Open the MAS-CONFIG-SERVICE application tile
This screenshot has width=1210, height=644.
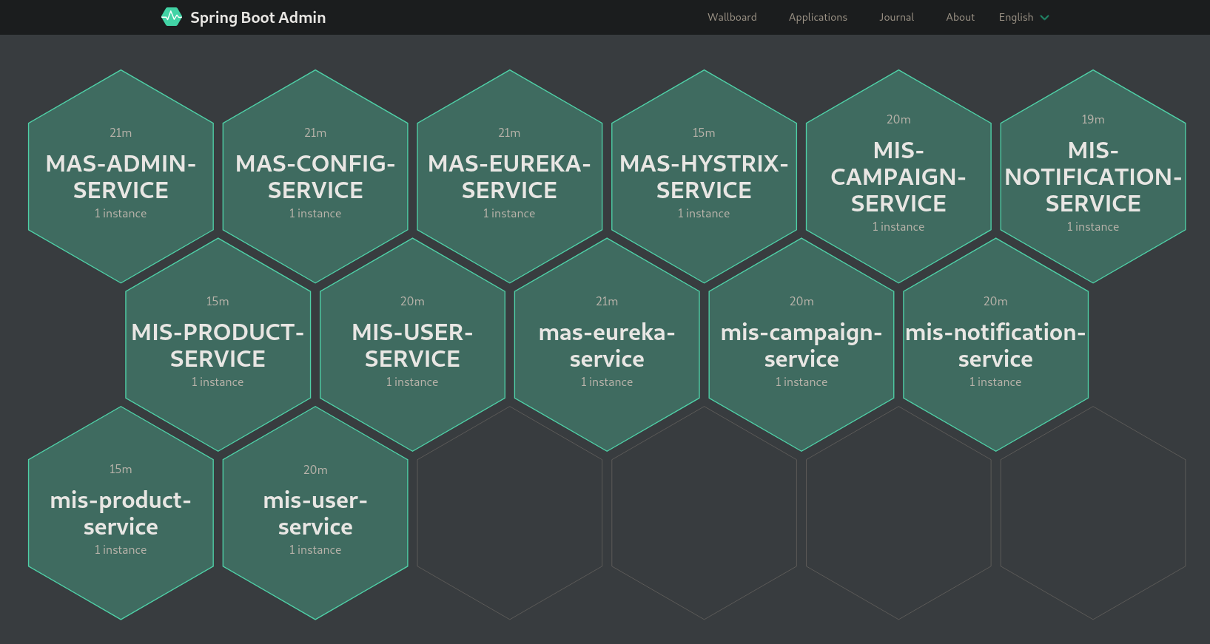tap(315, 176)
